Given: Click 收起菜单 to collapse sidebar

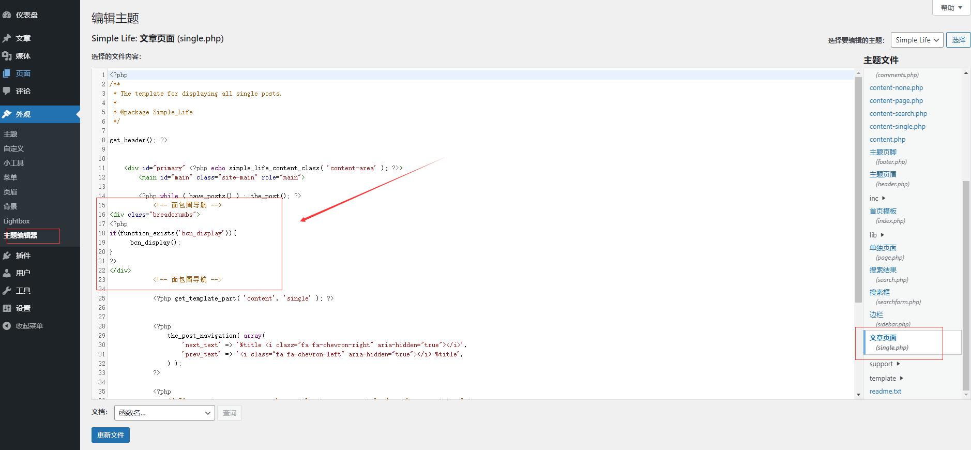Looking at the screenshot, I should tap(29, 326).
